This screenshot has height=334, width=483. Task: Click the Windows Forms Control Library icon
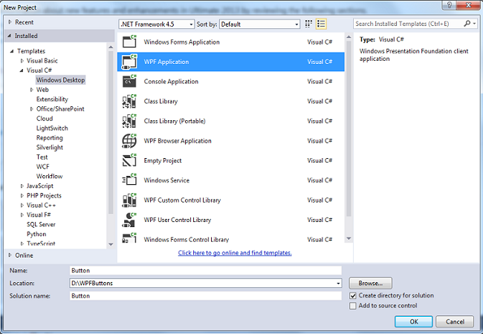tap(129, 238)
